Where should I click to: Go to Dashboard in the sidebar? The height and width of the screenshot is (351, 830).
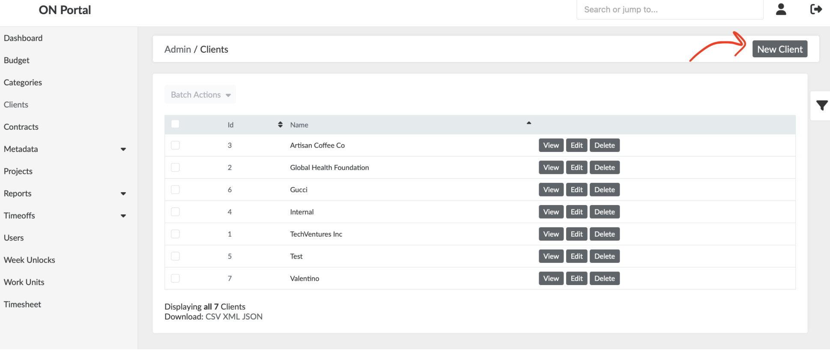click(x=23, y=38)
